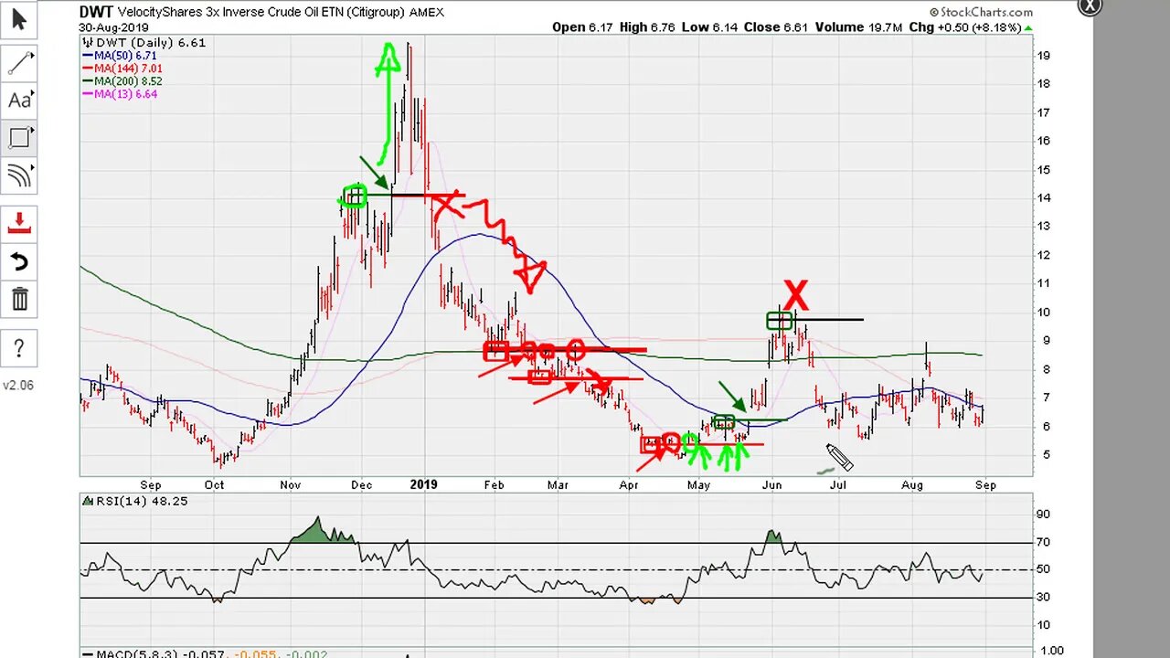Click the Open 6.17 value
The height and width of the screenshot is (658, 1170).
(x=582, y=27)
